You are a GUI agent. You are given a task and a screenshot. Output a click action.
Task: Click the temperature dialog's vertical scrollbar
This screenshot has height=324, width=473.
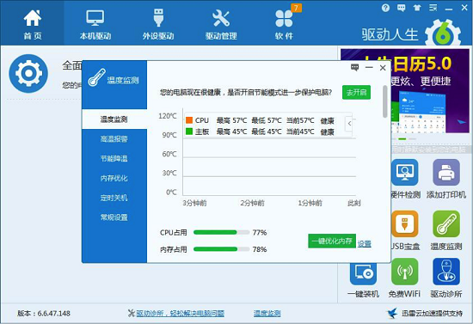pos(385,101)
